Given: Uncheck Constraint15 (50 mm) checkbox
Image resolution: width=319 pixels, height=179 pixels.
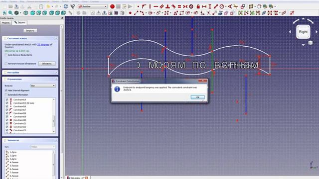Looking at the screenshot, I should [x=7, y=103].
